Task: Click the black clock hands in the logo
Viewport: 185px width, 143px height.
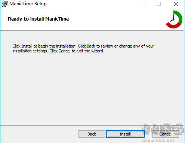Action: (173, 19)
